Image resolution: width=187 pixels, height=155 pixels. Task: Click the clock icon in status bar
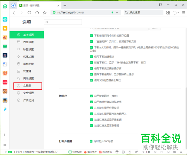130,152
